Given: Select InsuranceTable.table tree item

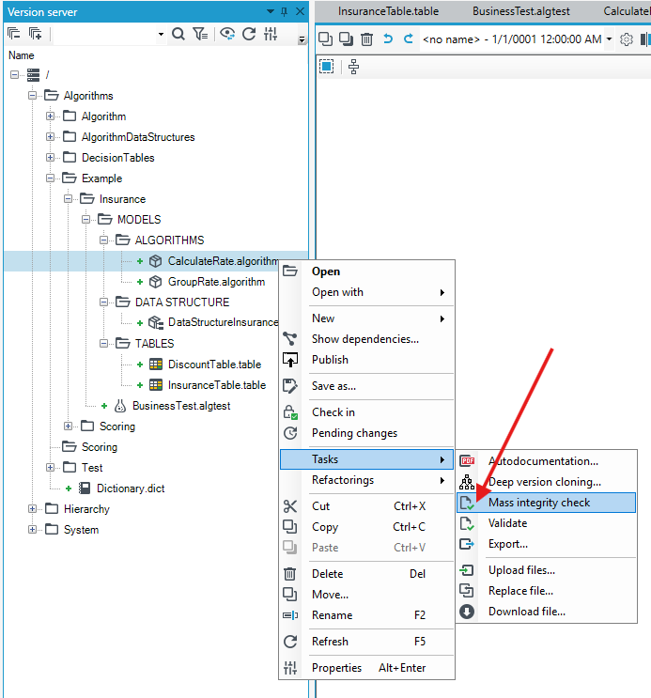Looking at the screenshot, I should (217, 385).
